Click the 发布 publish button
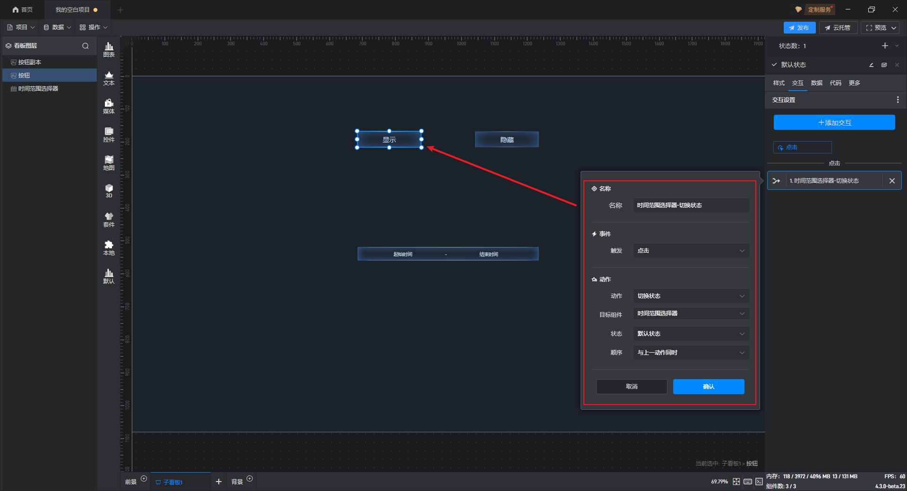The width and height of the screenshot is (907, 491). tap(799, 28)
